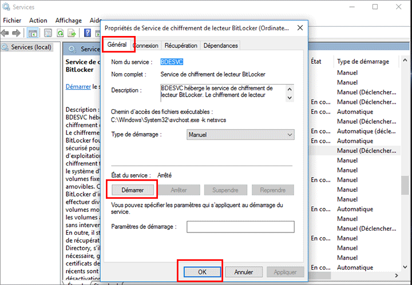The width and height of the screenshot is (412, 285).
Task: Click the highlighted BDESVC service name
Action: 172,62
